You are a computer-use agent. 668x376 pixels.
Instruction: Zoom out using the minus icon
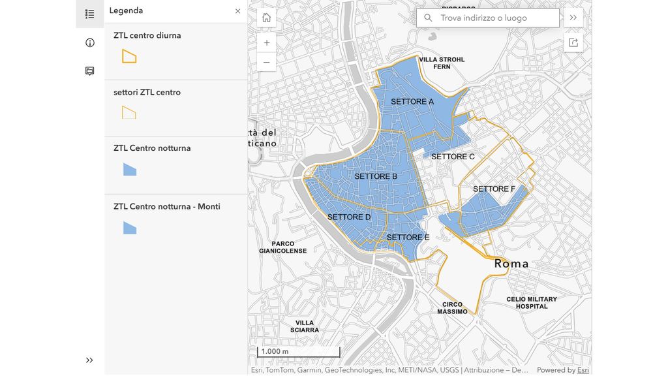point(266,61)
